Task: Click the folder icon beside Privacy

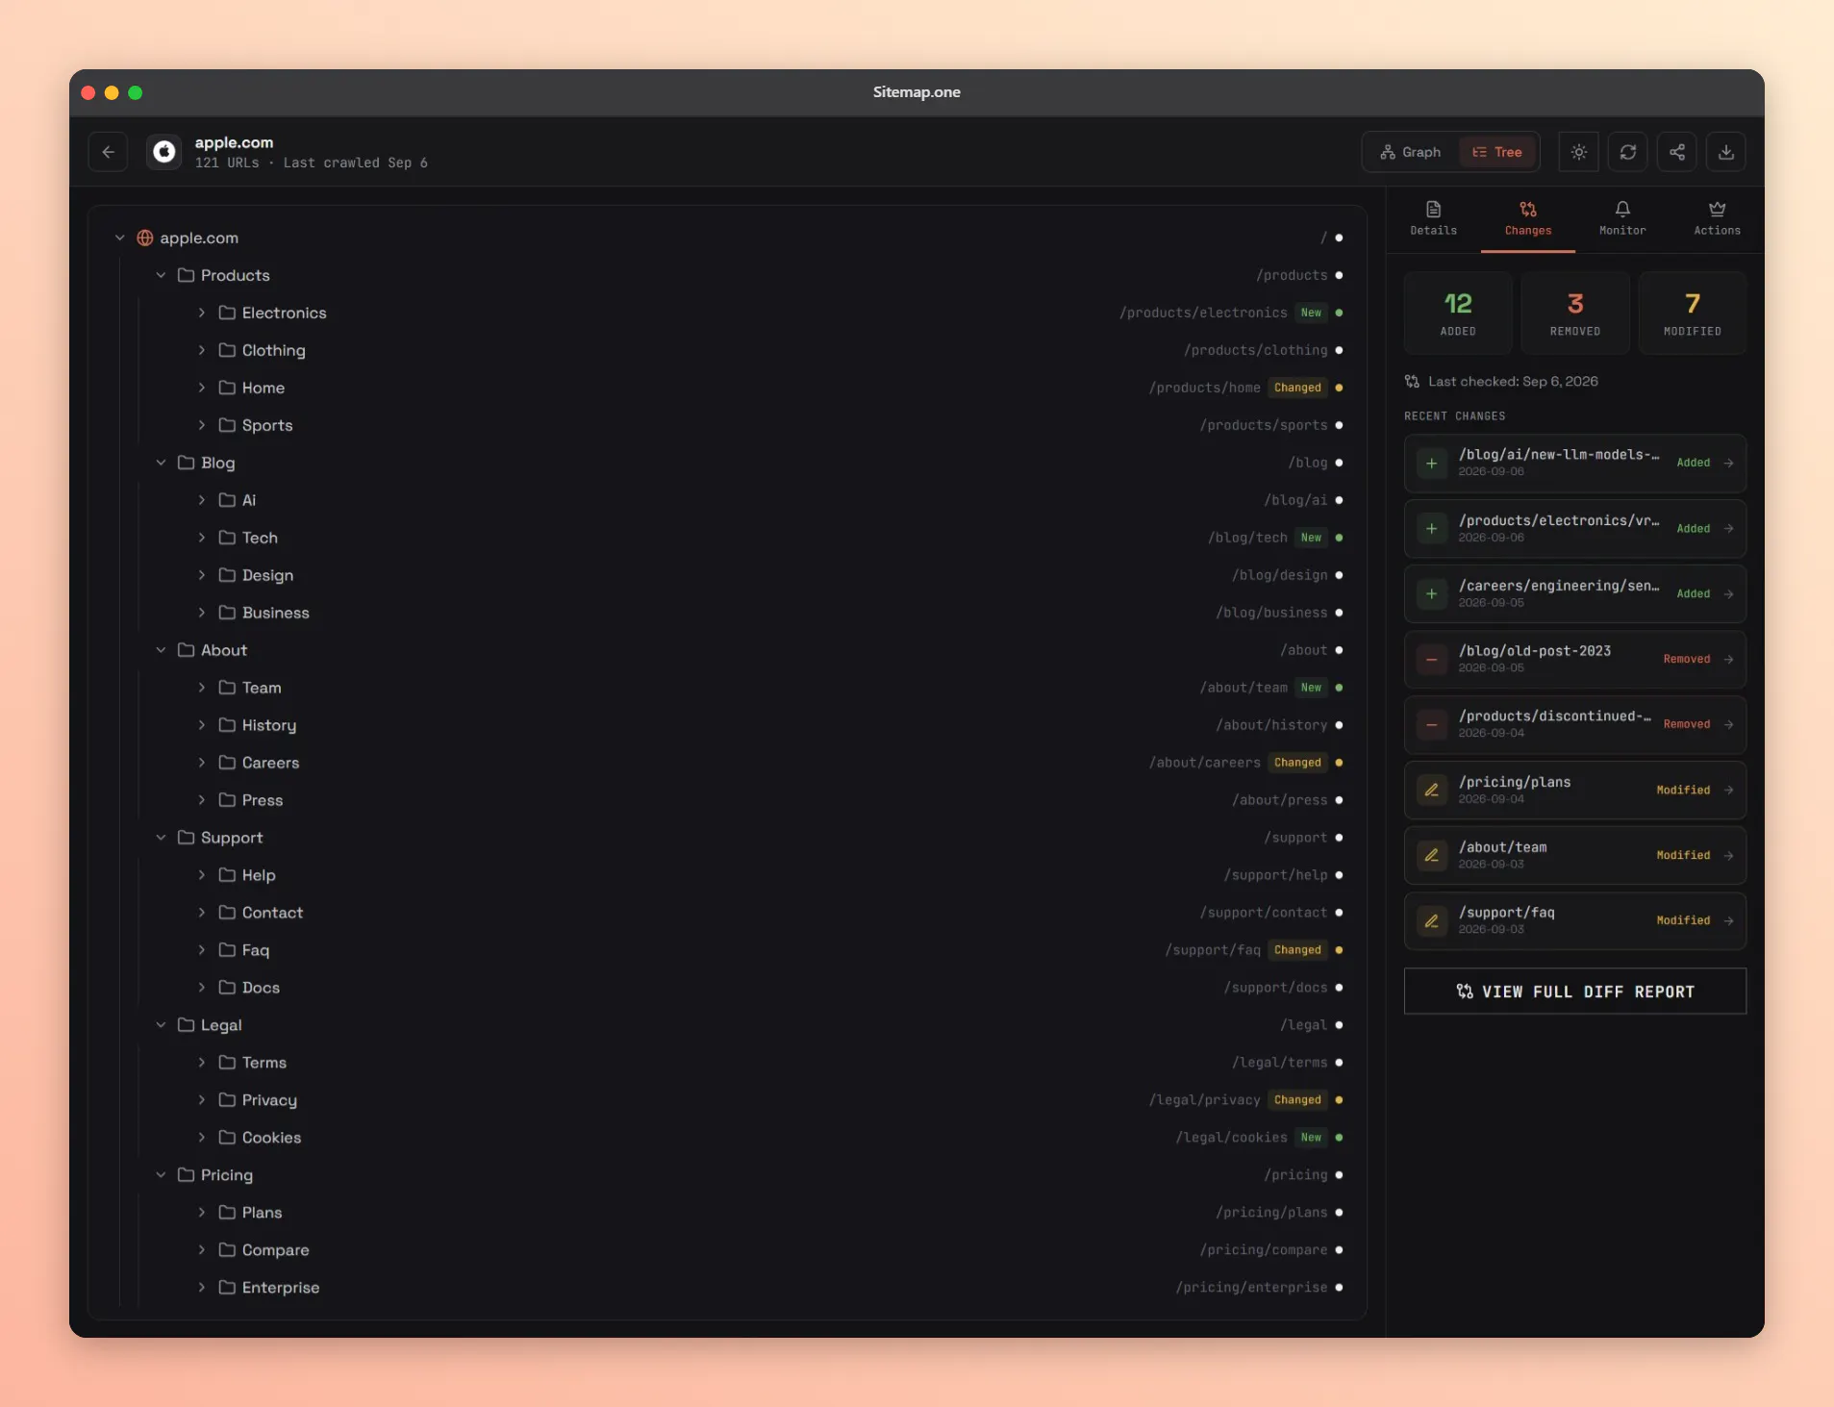Action: click(x=227, y=1099)
